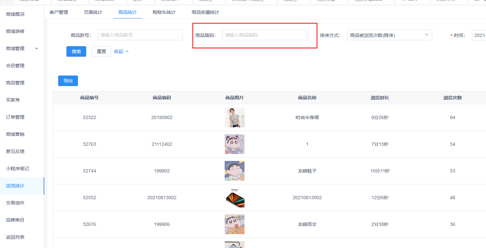Click product name 友崎雨伞
486x248 pixels.
(307, 224)
